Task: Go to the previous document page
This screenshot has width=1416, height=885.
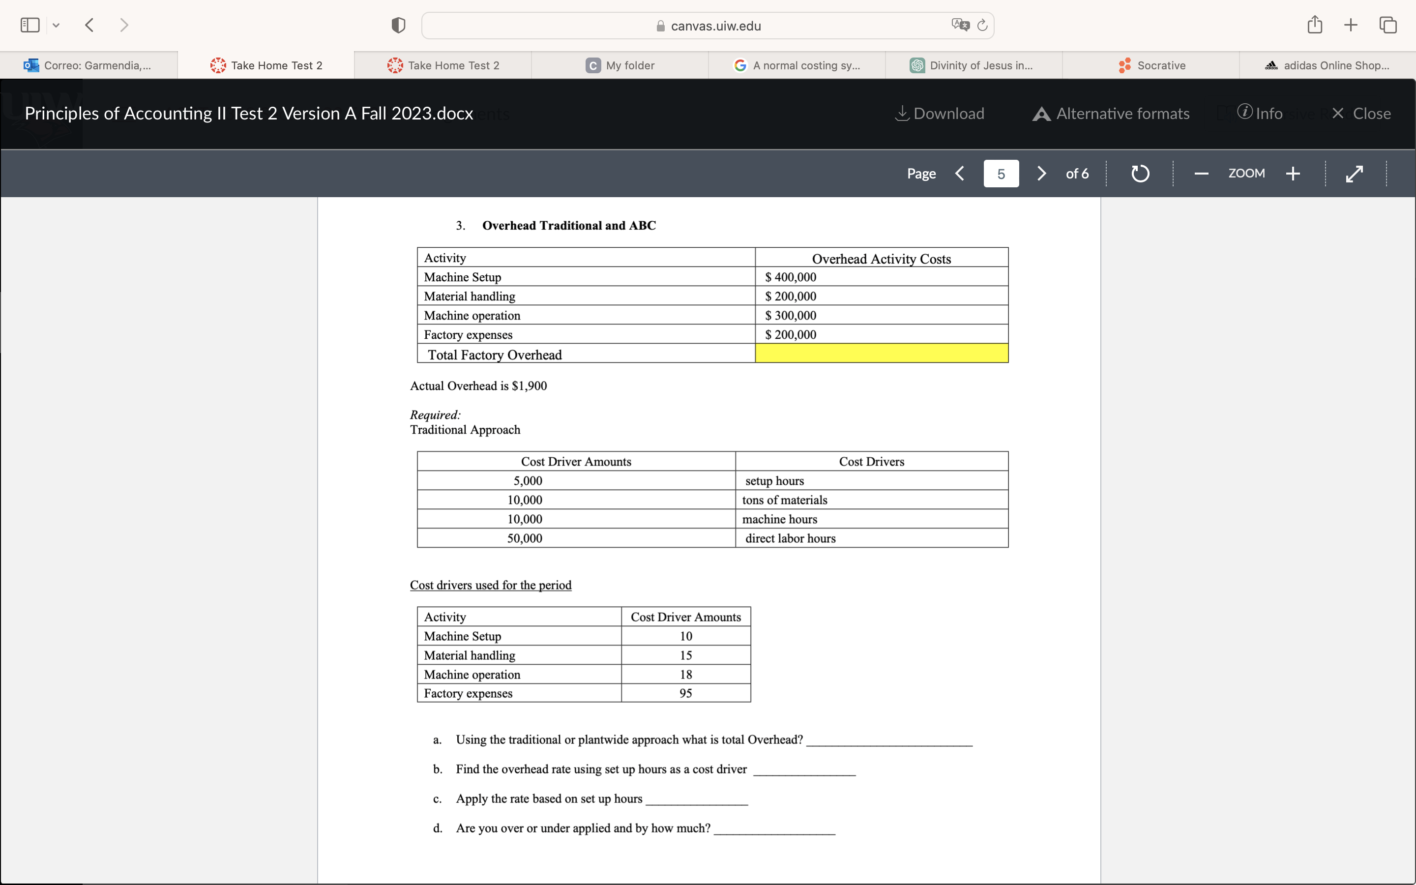Action: (960, 174)
